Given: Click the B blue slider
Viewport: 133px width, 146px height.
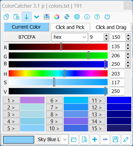Looking at the screenshot, I should coord(58,64).
